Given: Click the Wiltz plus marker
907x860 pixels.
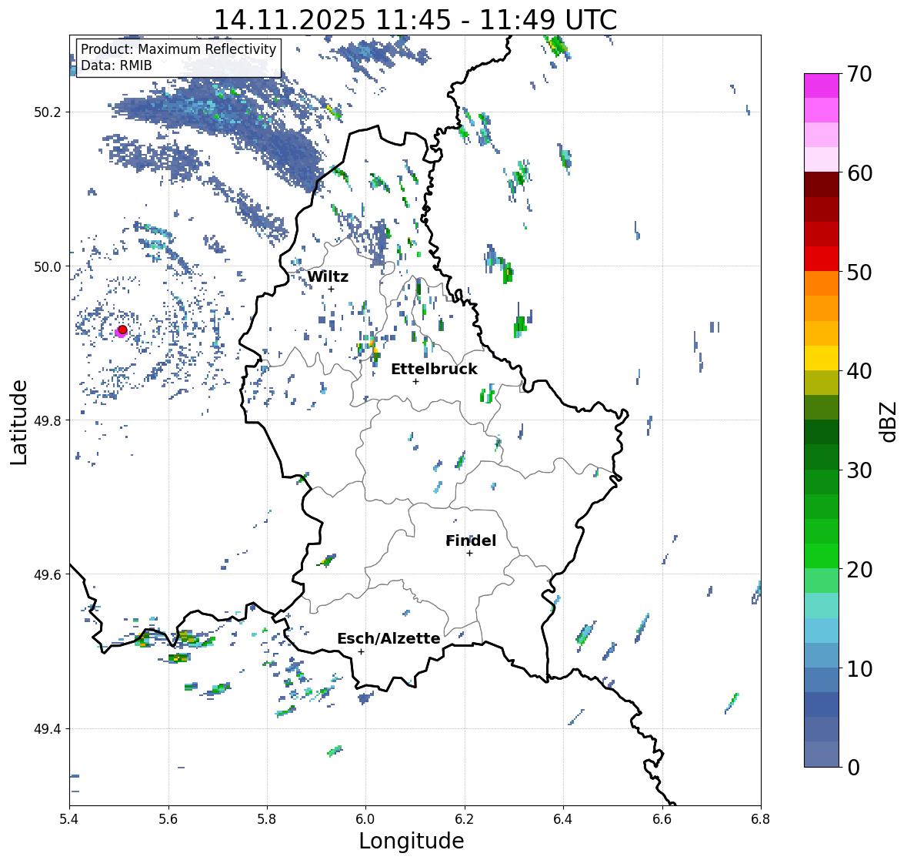Looking at the screenshot, I should [x=331, y=289].
